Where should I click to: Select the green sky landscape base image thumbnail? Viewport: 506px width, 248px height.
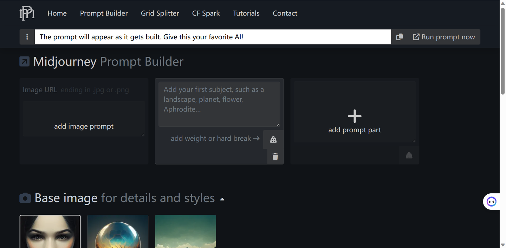[186, 232]
